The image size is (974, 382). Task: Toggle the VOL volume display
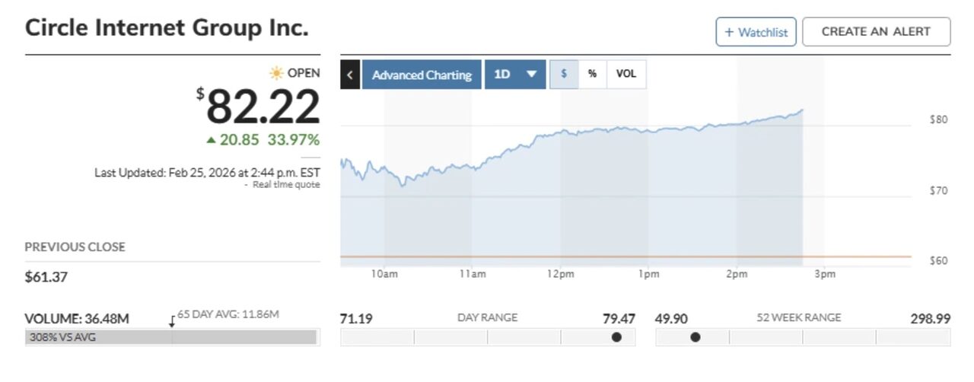pyautogui.click(x=626, y=75)
